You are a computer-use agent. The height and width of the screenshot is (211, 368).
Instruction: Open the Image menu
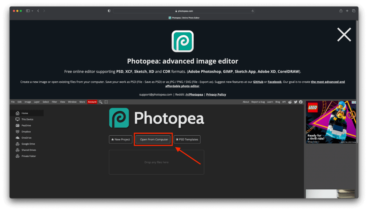28,102
